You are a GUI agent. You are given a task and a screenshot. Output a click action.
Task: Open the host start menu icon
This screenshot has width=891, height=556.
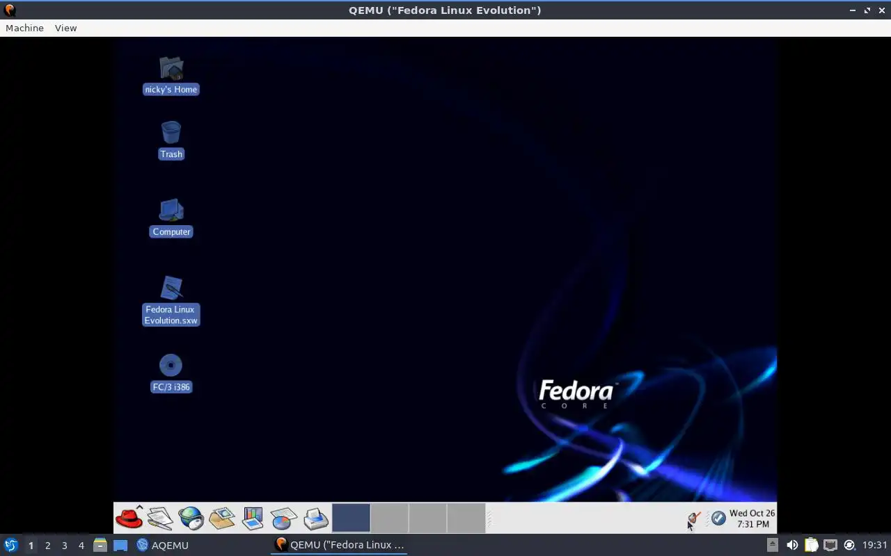(11, 545)
